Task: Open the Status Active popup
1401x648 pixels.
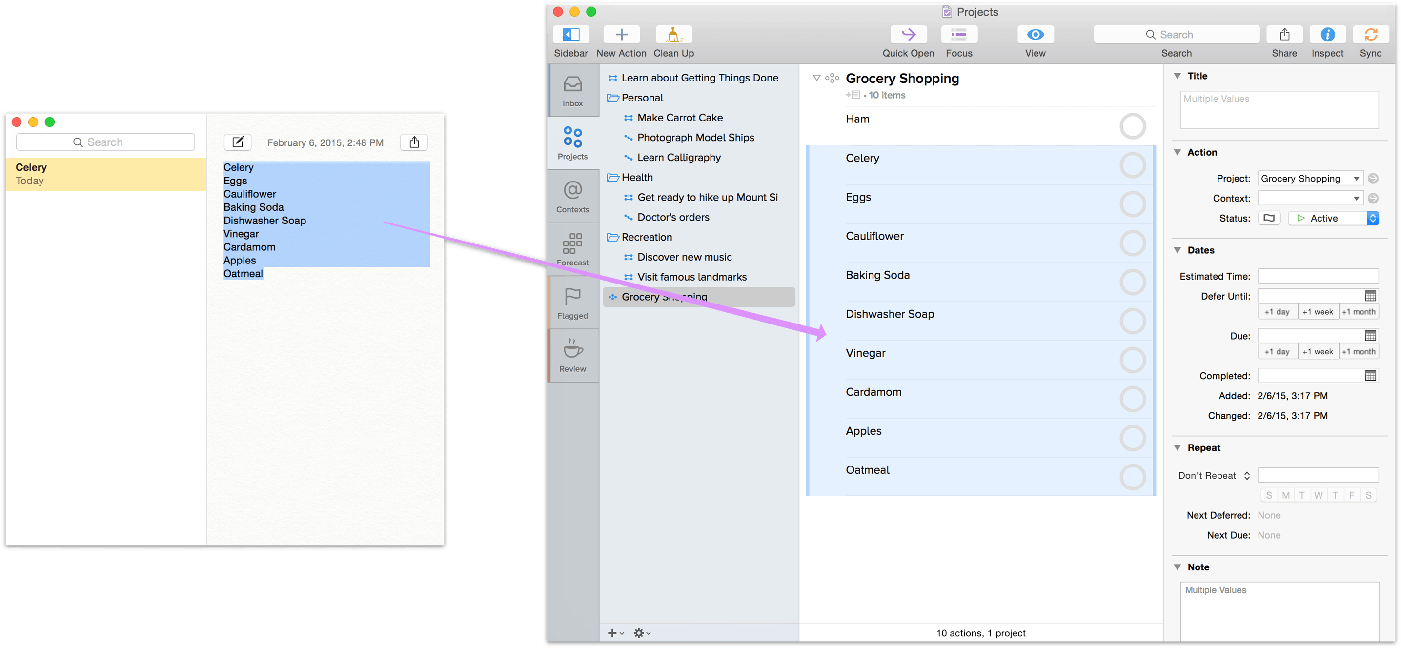Action: 1333,219
